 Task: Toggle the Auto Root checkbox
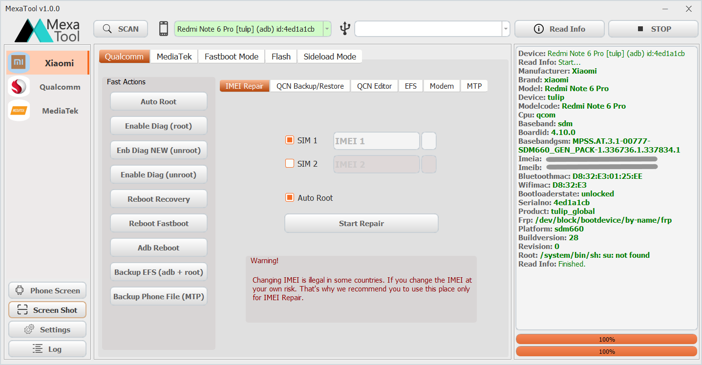[290, 198]
